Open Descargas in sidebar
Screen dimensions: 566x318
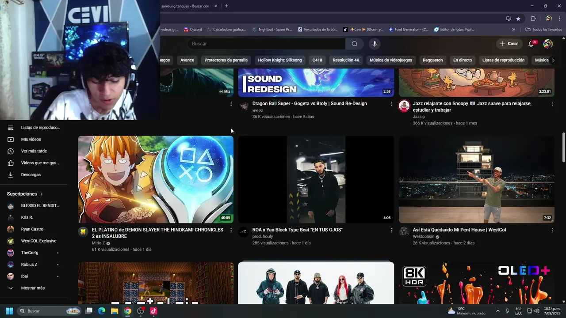[x=34, y=174]
